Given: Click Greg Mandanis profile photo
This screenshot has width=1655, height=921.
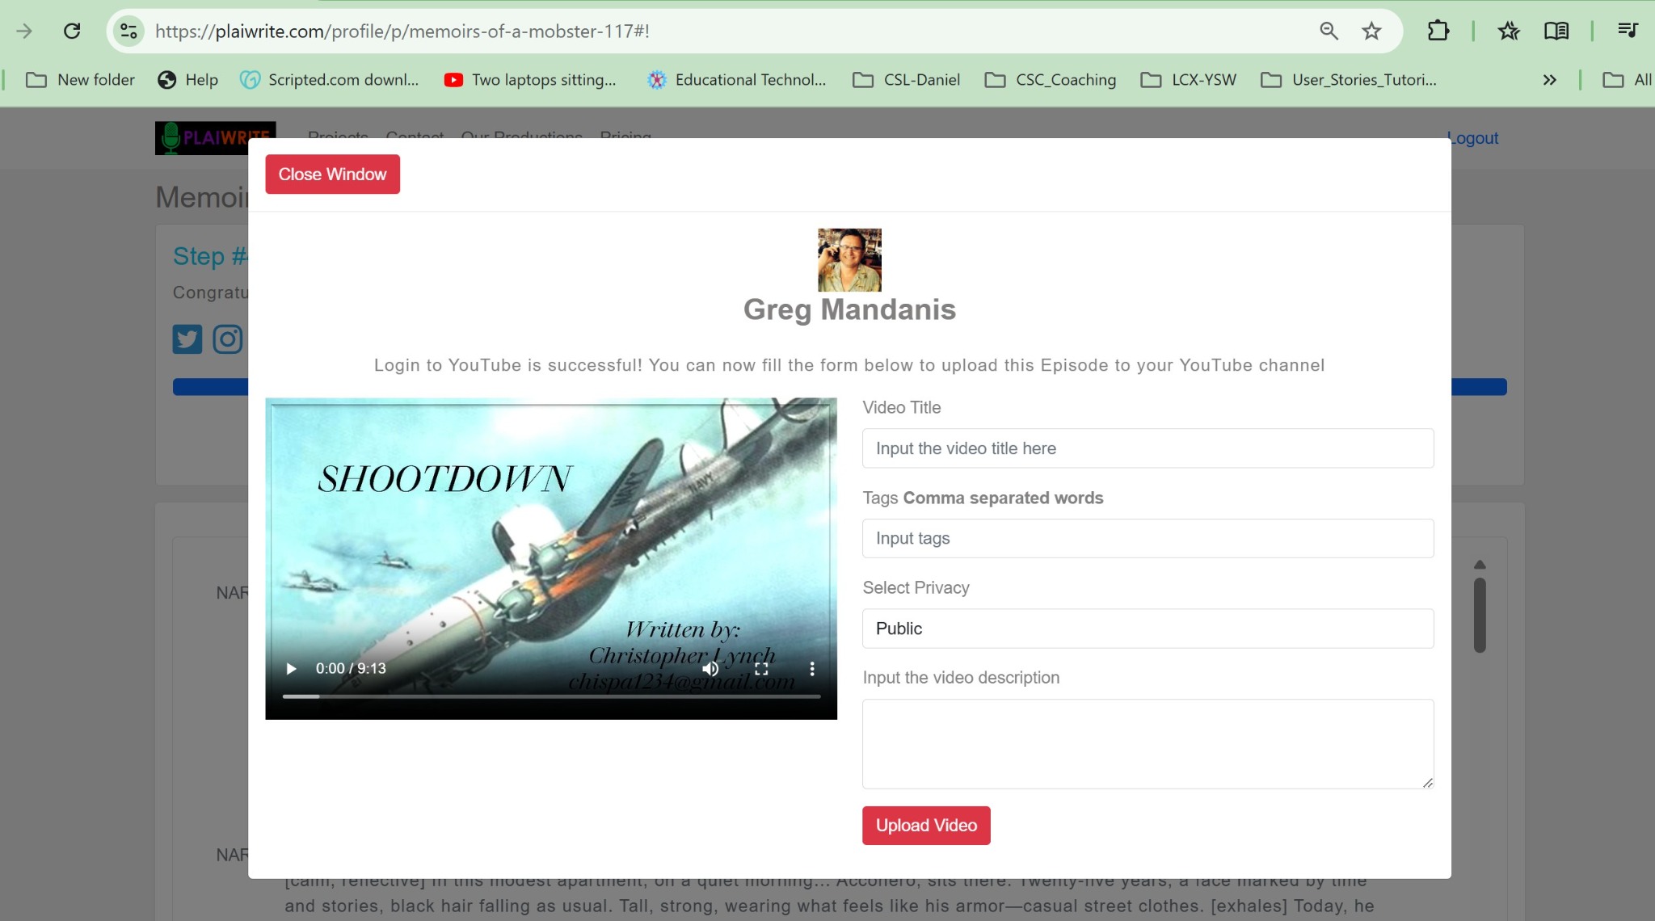Looking at the screenshot, I should [849, 260].
